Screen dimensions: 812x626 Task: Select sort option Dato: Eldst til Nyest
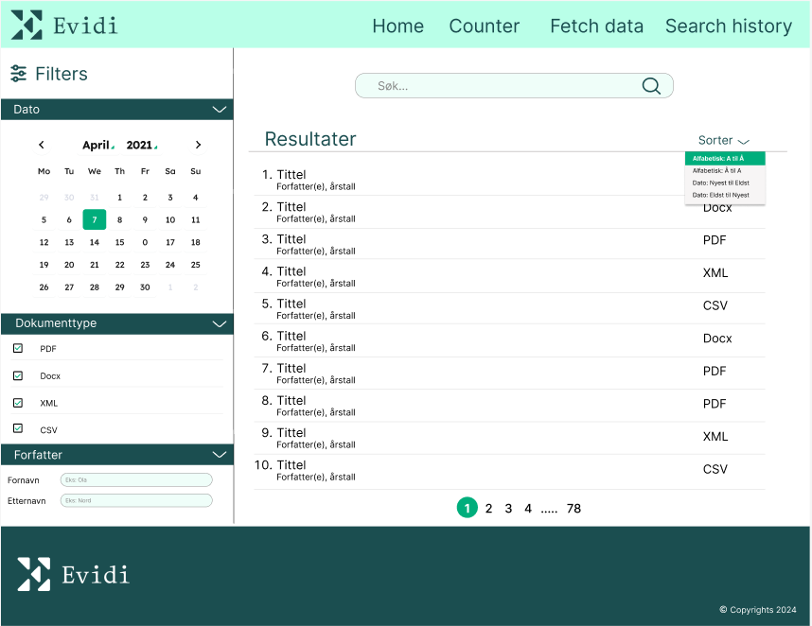[725, 195]
